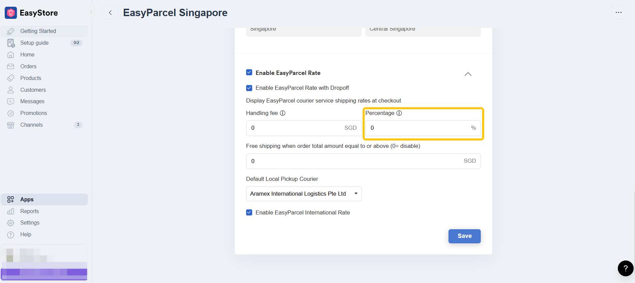This screenshot has width=635, height=283.
Task: Open Default Local Pickup Courier dropdown
Action: (304, 194)
